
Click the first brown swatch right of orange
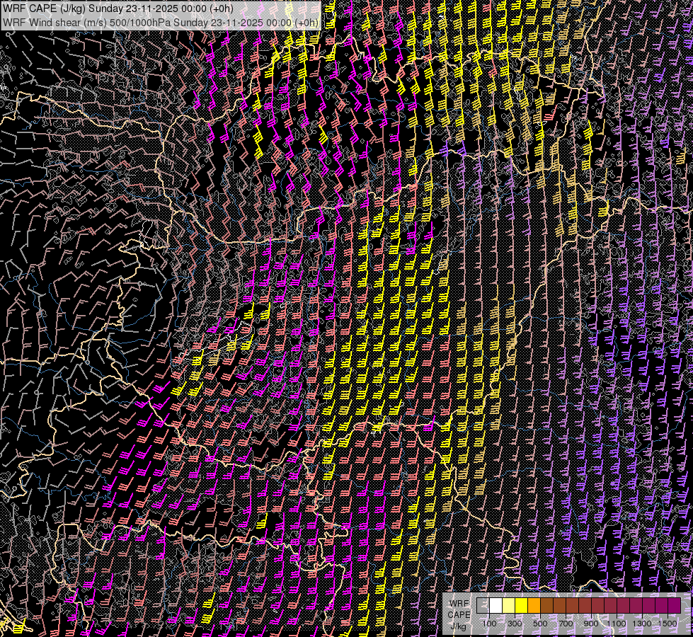click(546, 606)
